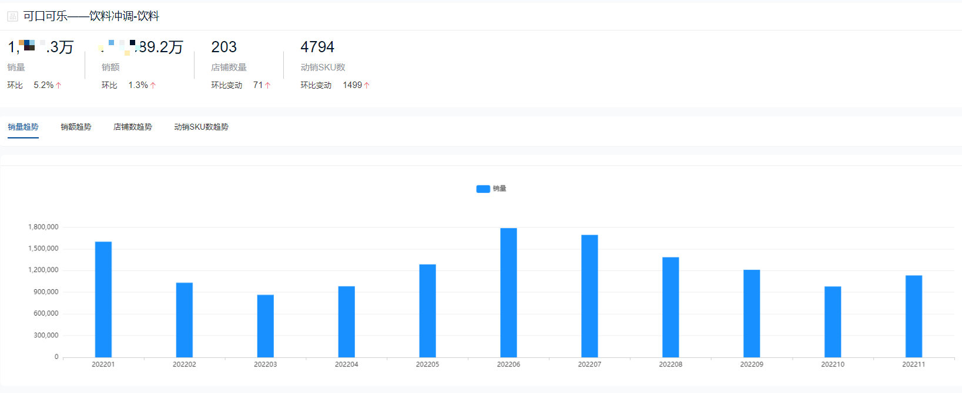Select the 202203 lowest sales bar
The image size is (962, 393).
[266, 326]
